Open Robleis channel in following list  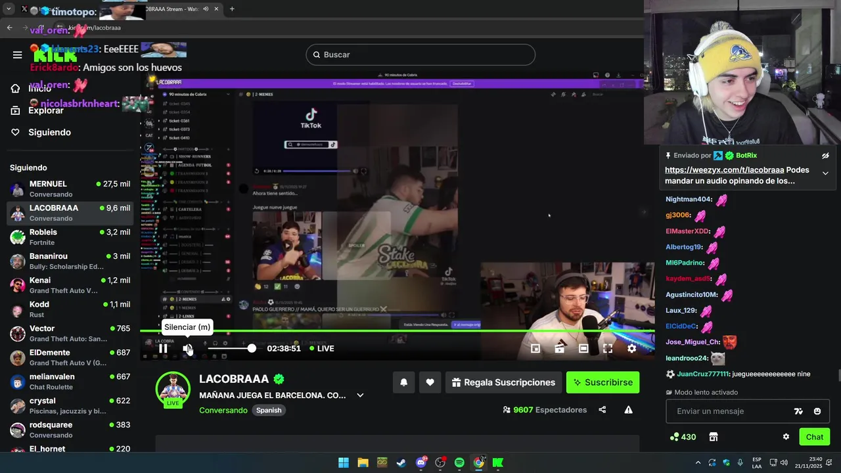pyautogui.click(x=70, y=237)
